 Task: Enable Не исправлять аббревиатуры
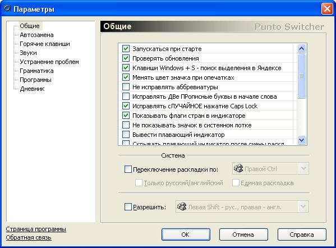coord(126,87)
